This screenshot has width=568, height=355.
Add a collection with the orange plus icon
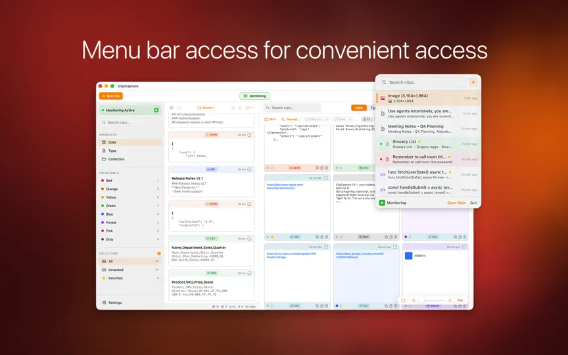(159, 253)
